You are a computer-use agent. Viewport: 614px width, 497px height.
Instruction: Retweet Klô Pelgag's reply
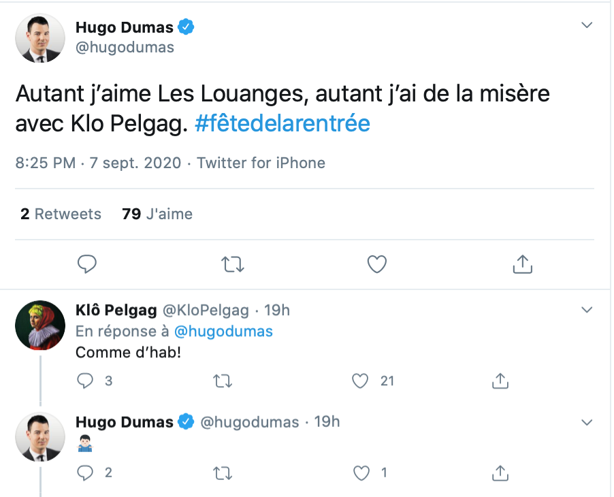(x=223, y=381)
